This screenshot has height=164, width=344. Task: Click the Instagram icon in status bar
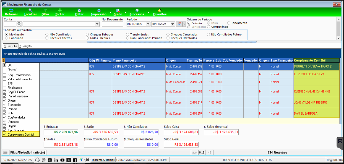50,160
